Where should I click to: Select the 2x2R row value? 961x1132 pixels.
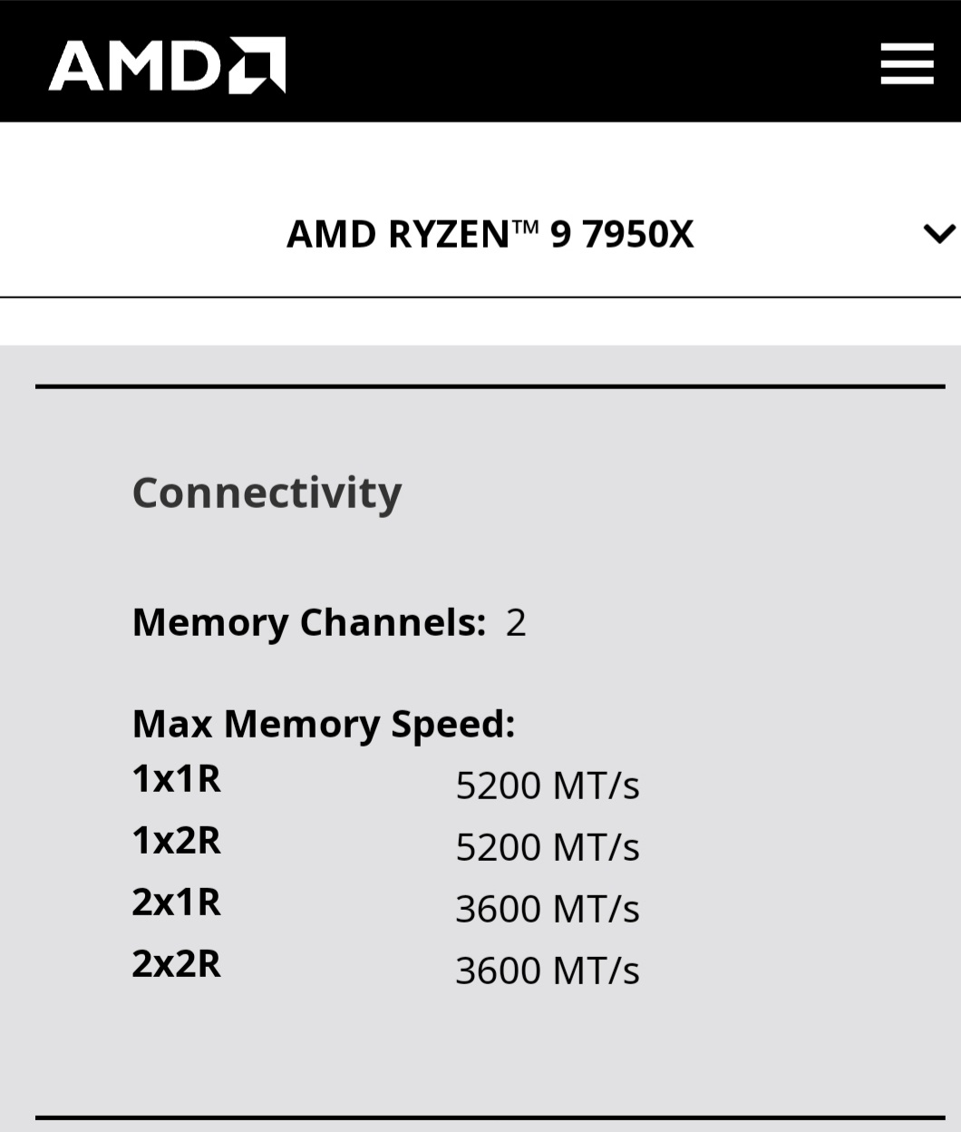pyautogui.click(x=548, y=969)
